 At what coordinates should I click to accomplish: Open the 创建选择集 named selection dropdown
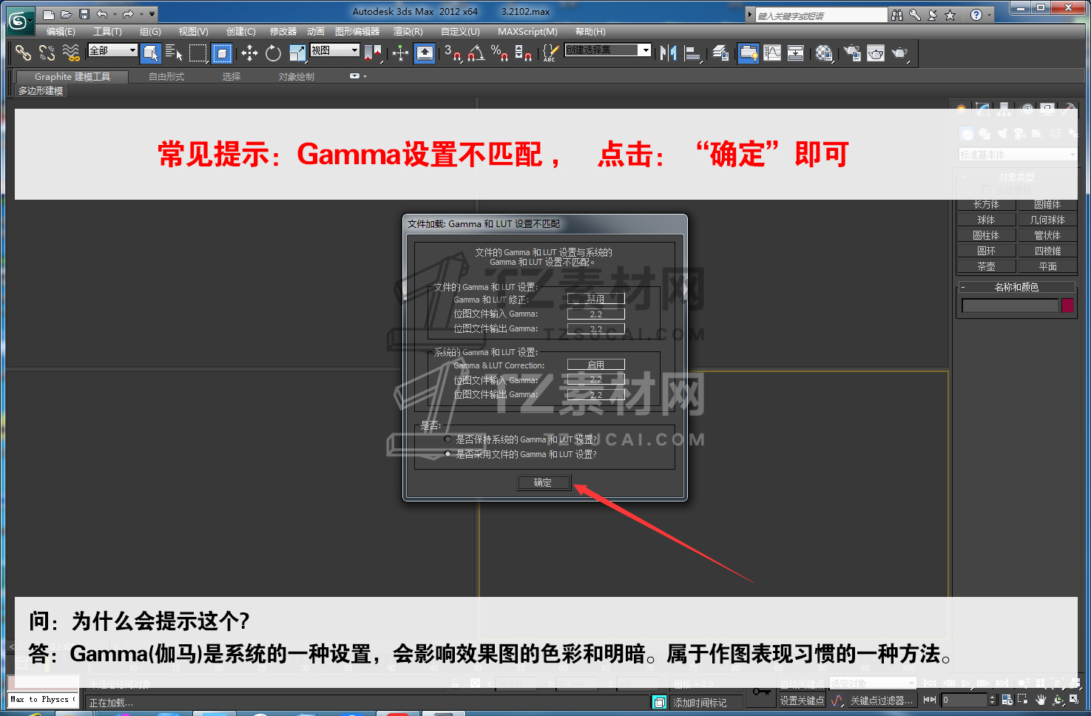(608, 50)
